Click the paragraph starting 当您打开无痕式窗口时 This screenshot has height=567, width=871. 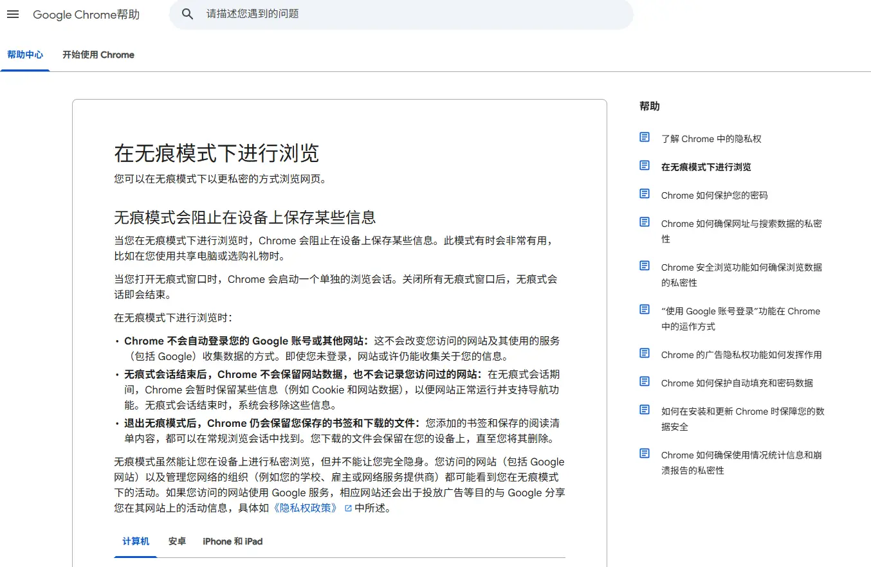[x=336, y=287]
